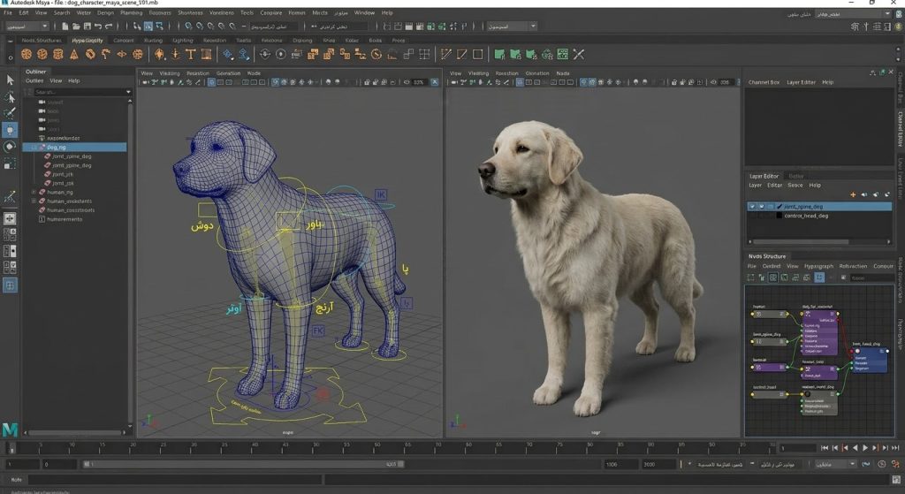This screenshot has height=494, width=905.
Task: Click the Node Structure search field
Action: coord(871,278)
